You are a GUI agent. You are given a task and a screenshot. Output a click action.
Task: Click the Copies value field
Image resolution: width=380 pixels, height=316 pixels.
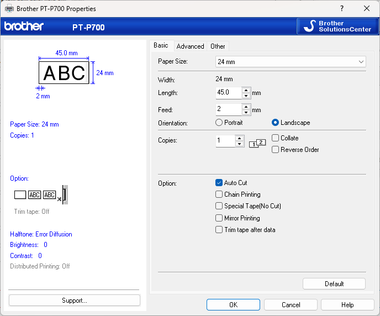pos(225,141)
